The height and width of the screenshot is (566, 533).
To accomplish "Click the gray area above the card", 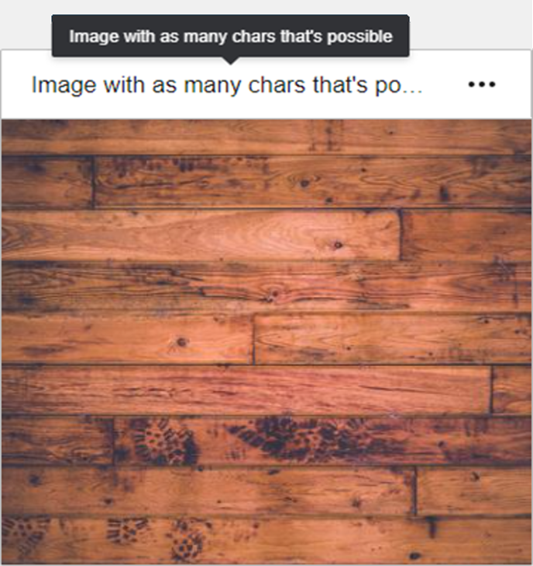I will [266, 7].
